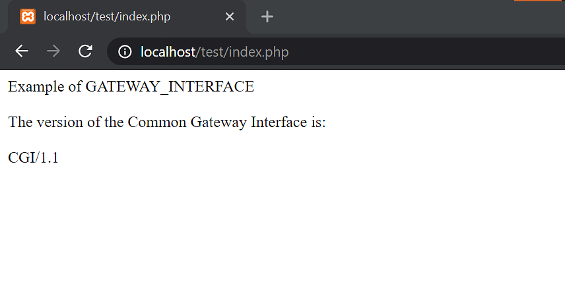This screenshot has width=565, height=293.
Task: Click the word version in the second line
Action: (x=60, y=122)
